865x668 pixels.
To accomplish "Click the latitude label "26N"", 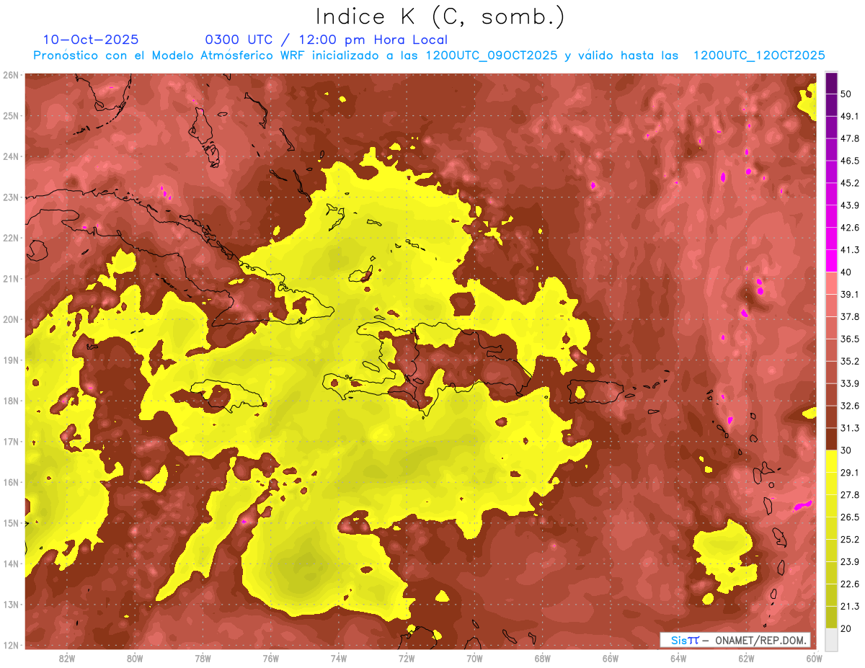I will tap(11, 75).
